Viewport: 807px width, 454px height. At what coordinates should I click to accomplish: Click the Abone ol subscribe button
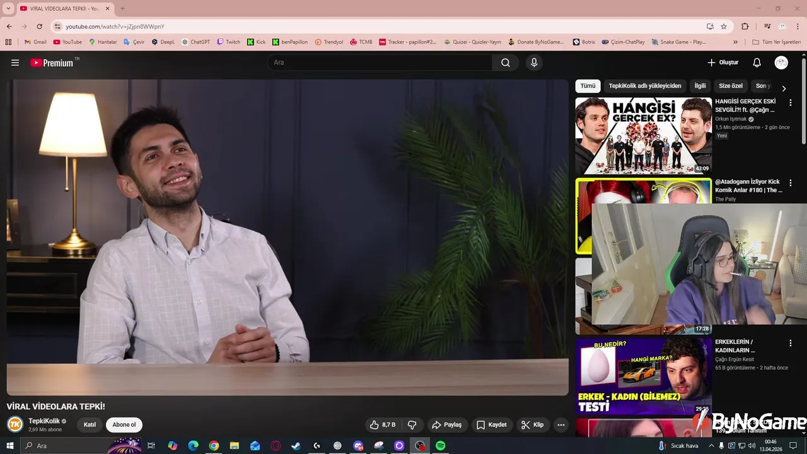point(124,425)
